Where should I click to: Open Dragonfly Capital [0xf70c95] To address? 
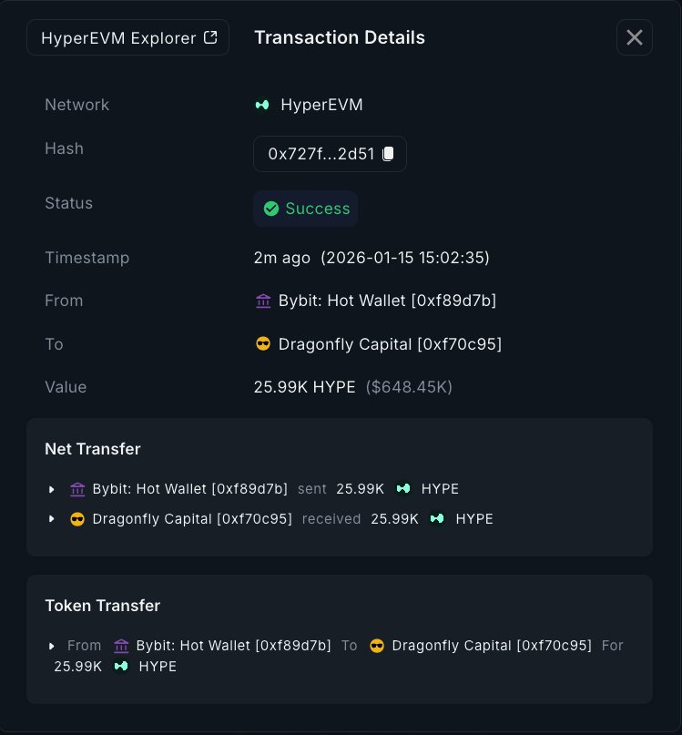[x=390, y=344]
